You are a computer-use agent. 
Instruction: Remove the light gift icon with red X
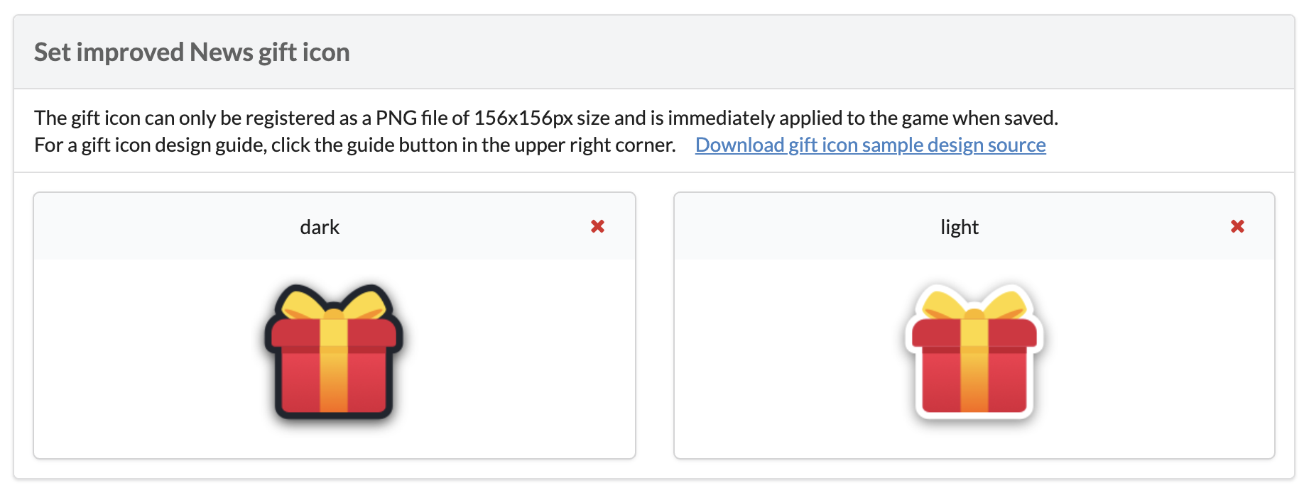tap(1237, 226)
